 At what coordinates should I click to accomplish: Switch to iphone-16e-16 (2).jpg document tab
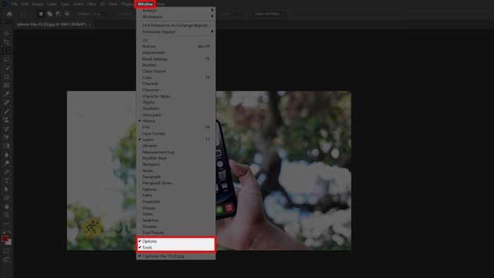52,25
